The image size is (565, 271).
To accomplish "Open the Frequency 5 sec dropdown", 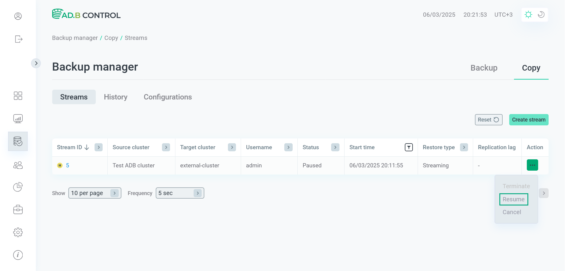I will point(180,193).
